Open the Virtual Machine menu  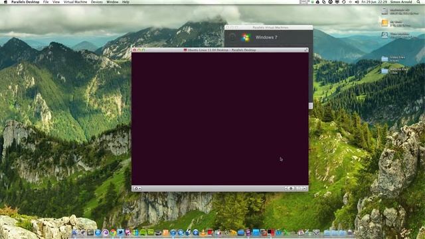coord(75,2)
